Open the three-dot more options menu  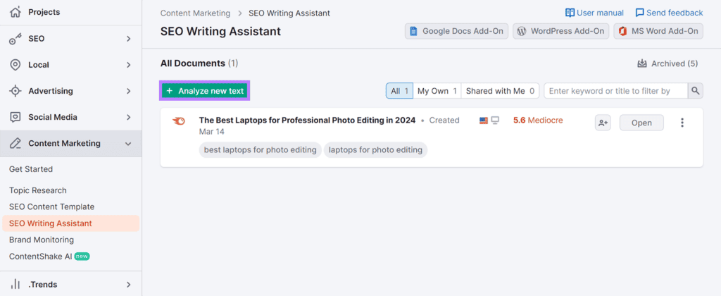click(682, 123)
